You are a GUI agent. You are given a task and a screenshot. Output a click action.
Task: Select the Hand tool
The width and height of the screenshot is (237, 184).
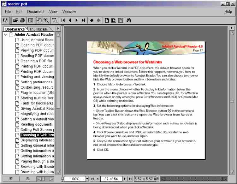tap(39, 20)
